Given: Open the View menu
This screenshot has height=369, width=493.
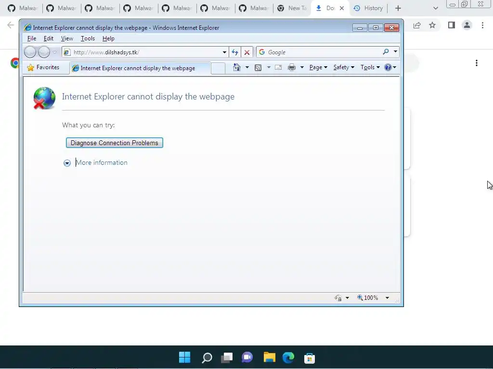Looking at the screenshot, I should click(x=67, y=38).
